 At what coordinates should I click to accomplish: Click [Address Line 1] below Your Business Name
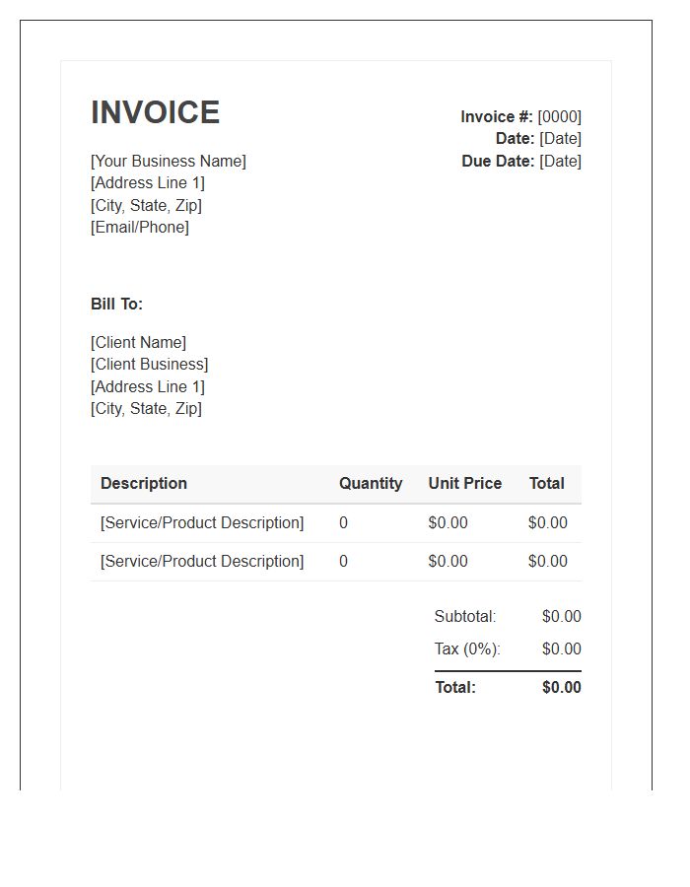148,183
